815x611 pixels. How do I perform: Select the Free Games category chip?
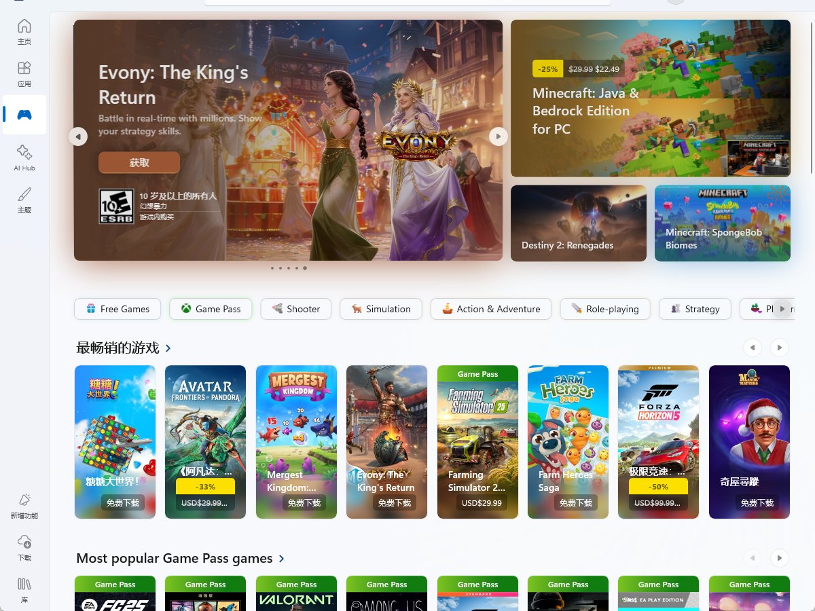pyautogui.click(x=117, y=309)
